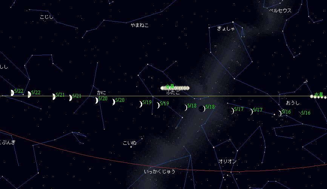Image resolution: width=327 pixels, height=189 pixels.
Task: Click the bright orange star in Orion
Action: pos(213,147)
